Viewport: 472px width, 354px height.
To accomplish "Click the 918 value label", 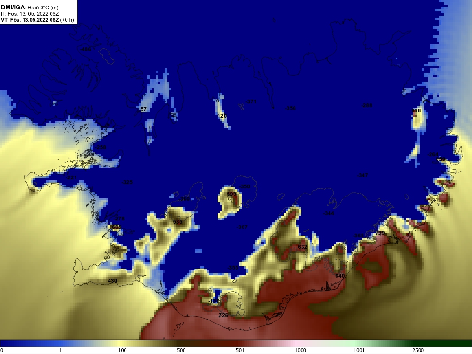I will 416,111.
